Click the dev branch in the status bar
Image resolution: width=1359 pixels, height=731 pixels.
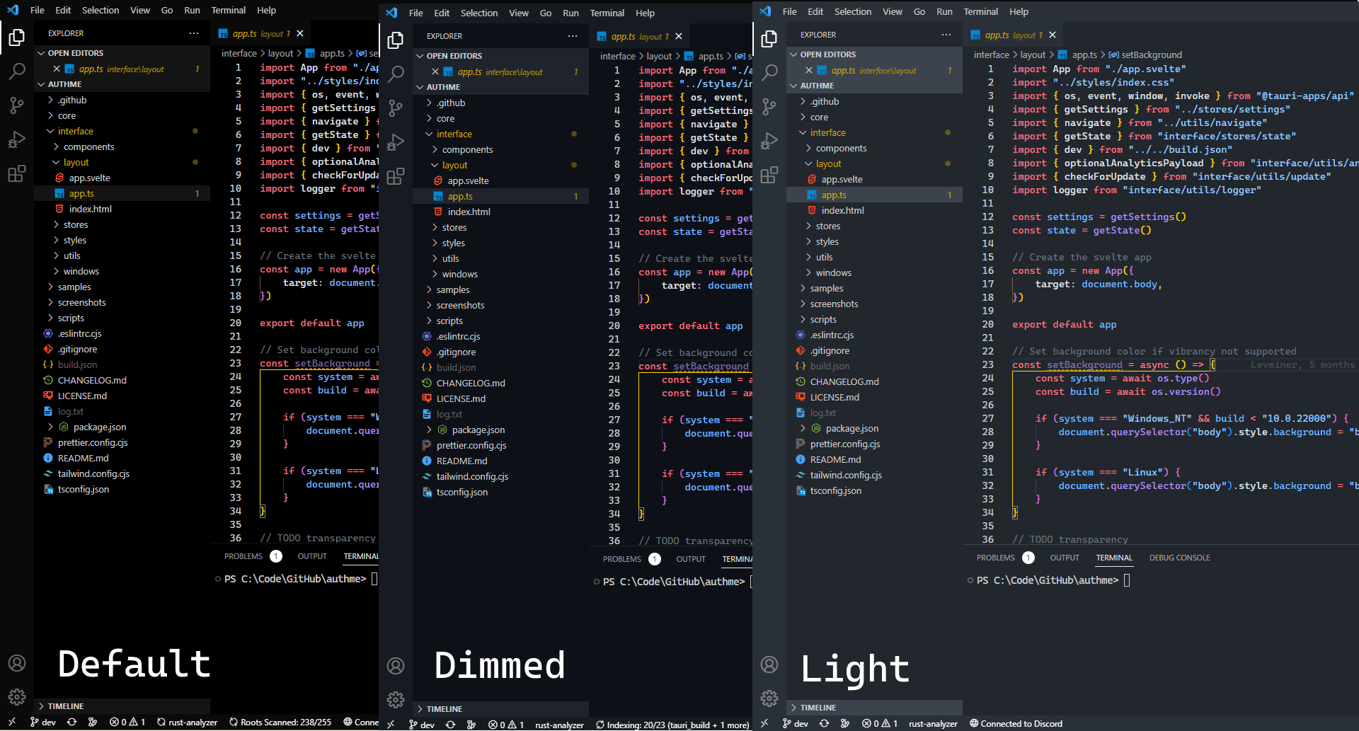[x=42, y=723]
